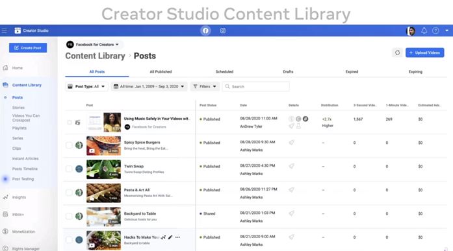The width and height of the screenshot is (453, 251).
Task: Select Stories in the sidebar
Action: (18, 108)
